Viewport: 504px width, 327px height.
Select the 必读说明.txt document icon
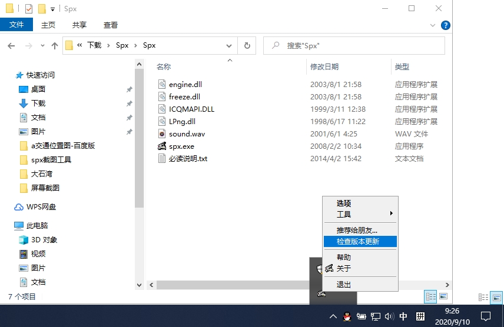[162, 158]
